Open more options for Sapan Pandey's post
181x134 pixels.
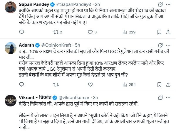click(x=170, y=5)
